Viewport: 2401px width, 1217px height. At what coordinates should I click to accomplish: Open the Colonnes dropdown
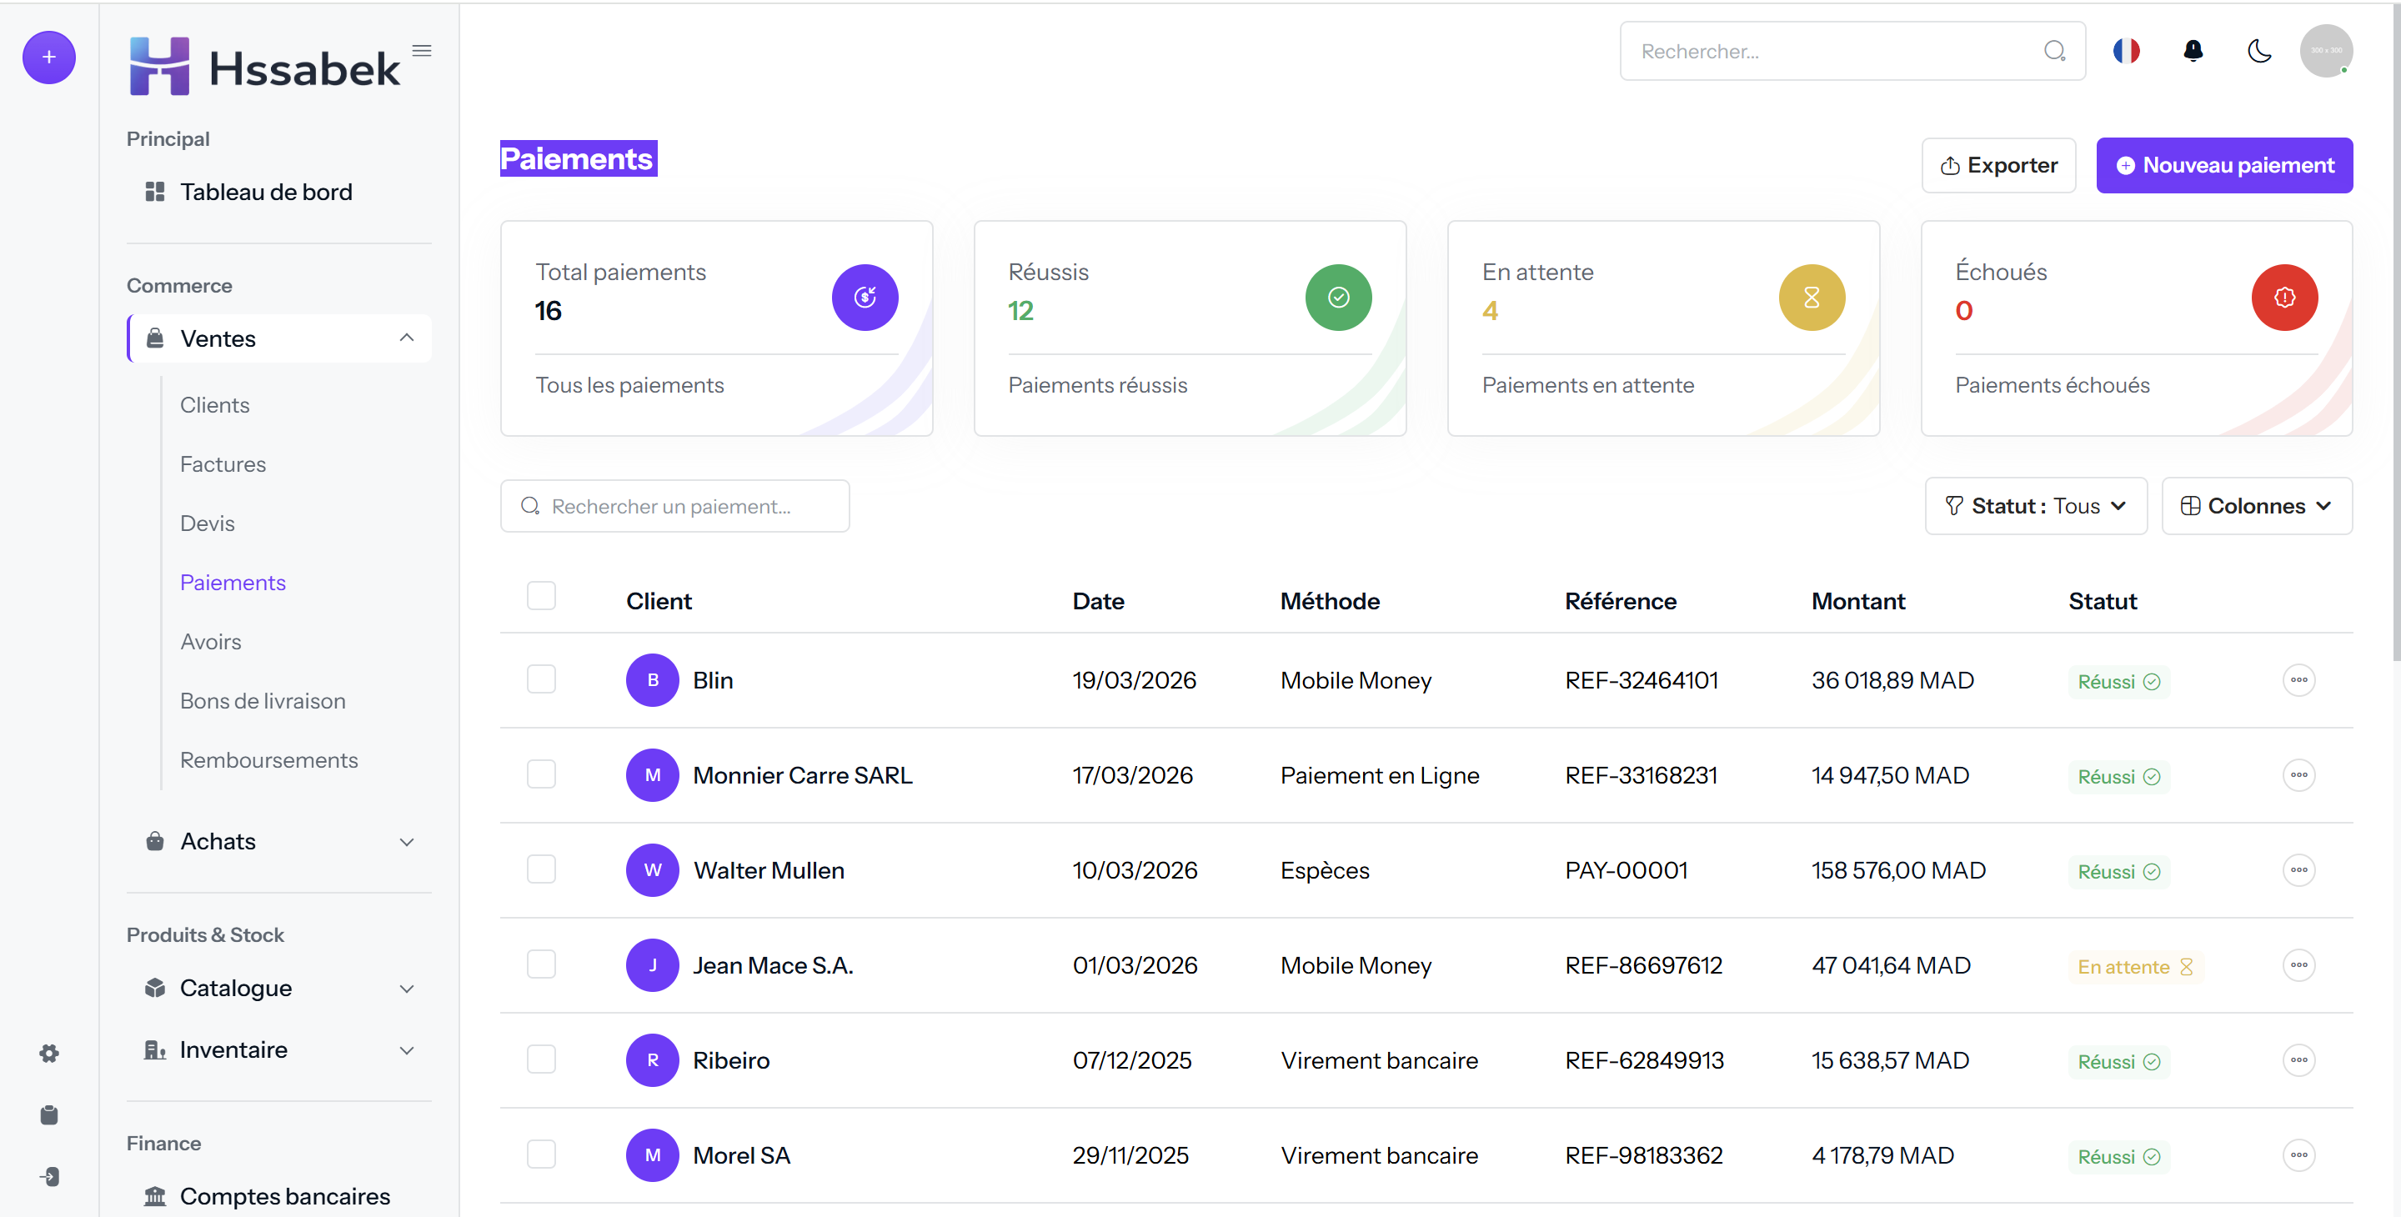coord(2257,506)
